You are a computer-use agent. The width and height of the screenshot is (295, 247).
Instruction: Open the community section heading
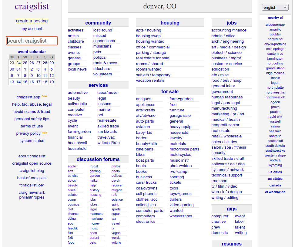(98, 23)
